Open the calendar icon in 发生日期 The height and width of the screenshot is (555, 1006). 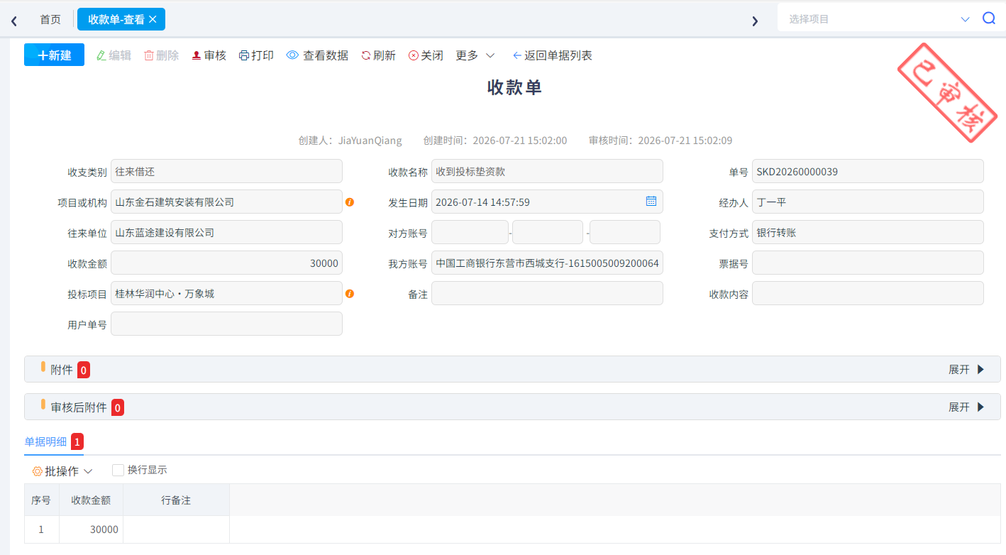tap(651, 202)
